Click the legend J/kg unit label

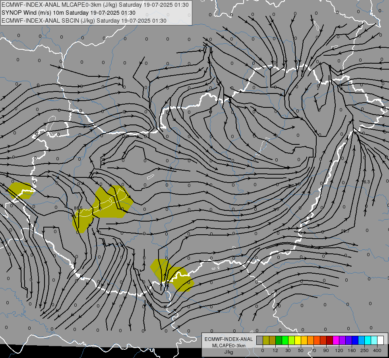click(x=229, y=352)
